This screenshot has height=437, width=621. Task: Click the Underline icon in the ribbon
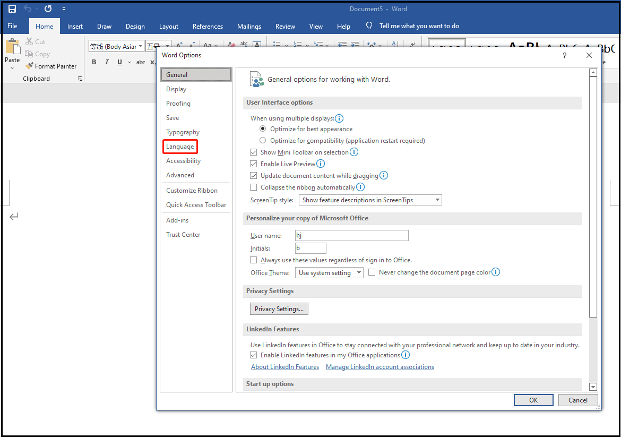point(119,62)
